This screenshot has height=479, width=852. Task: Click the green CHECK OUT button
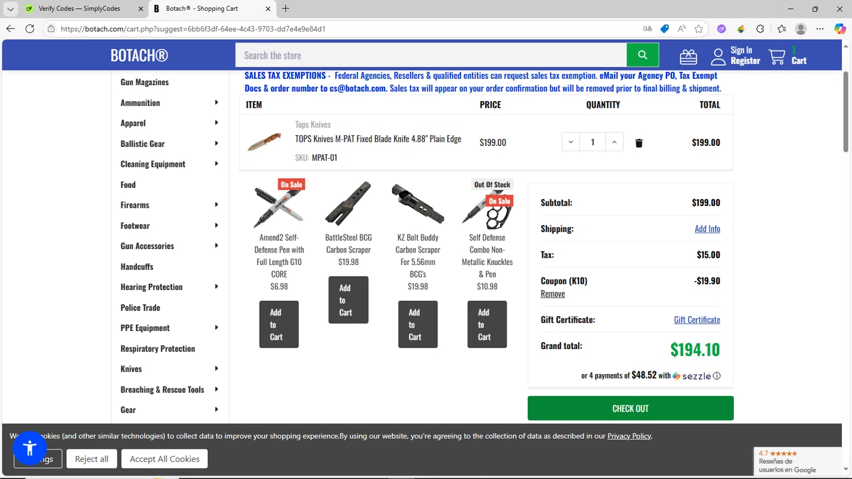point(630,409)
